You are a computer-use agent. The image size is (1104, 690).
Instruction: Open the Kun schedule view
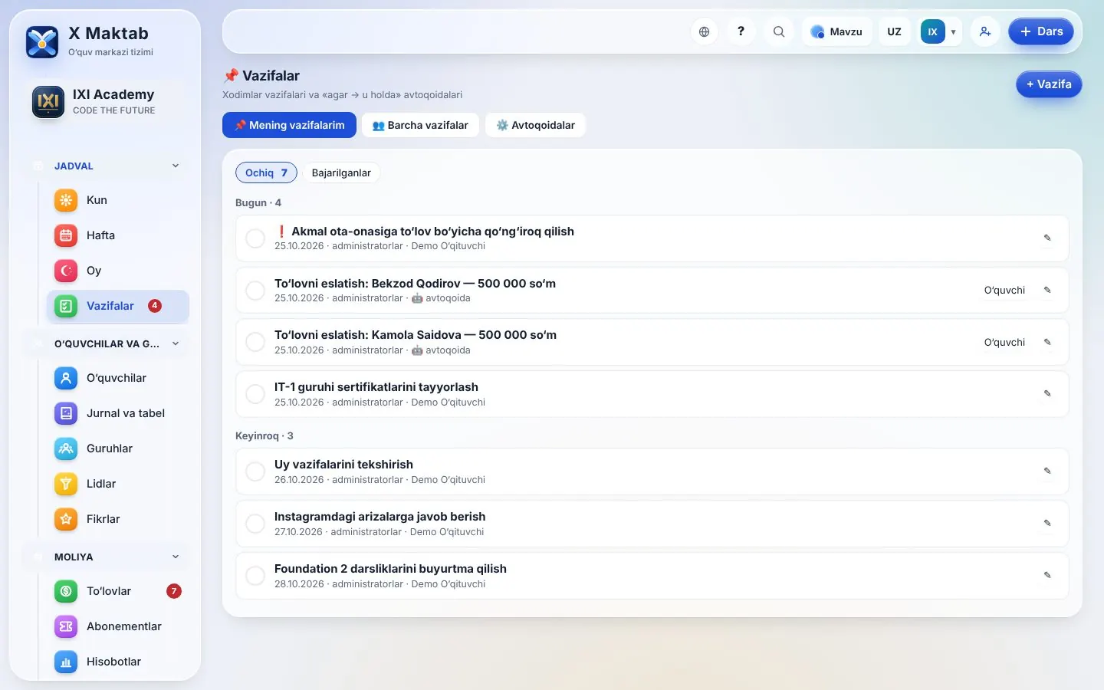coord(117,200)
